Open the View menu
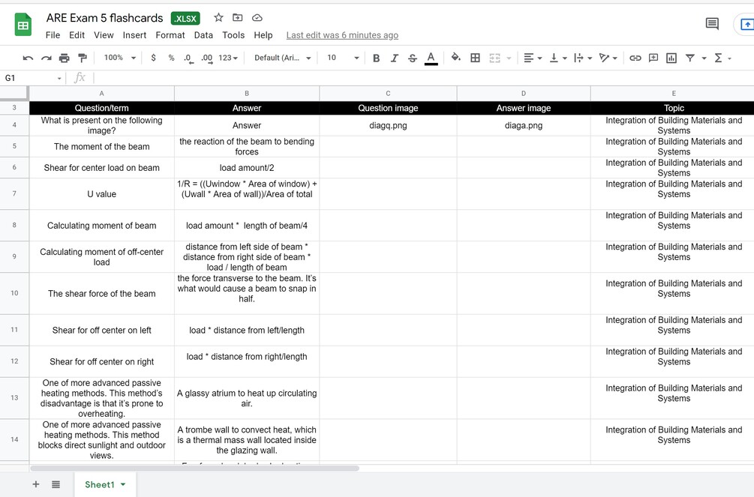Screen dimensions: 754x497 pyautogui.click(x=104, y=35)
